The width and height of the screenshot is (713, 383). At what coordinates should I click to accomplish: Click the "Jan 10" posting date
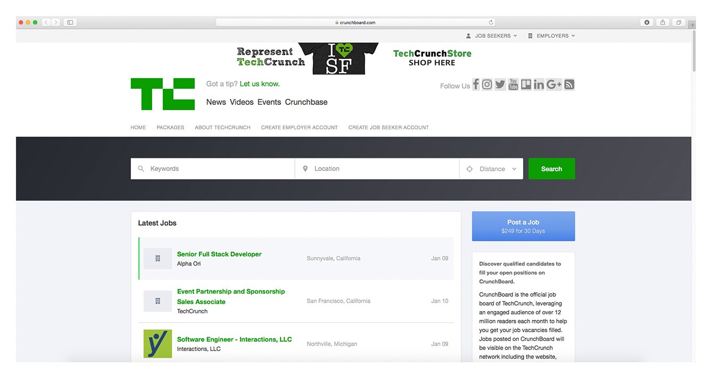440,301
